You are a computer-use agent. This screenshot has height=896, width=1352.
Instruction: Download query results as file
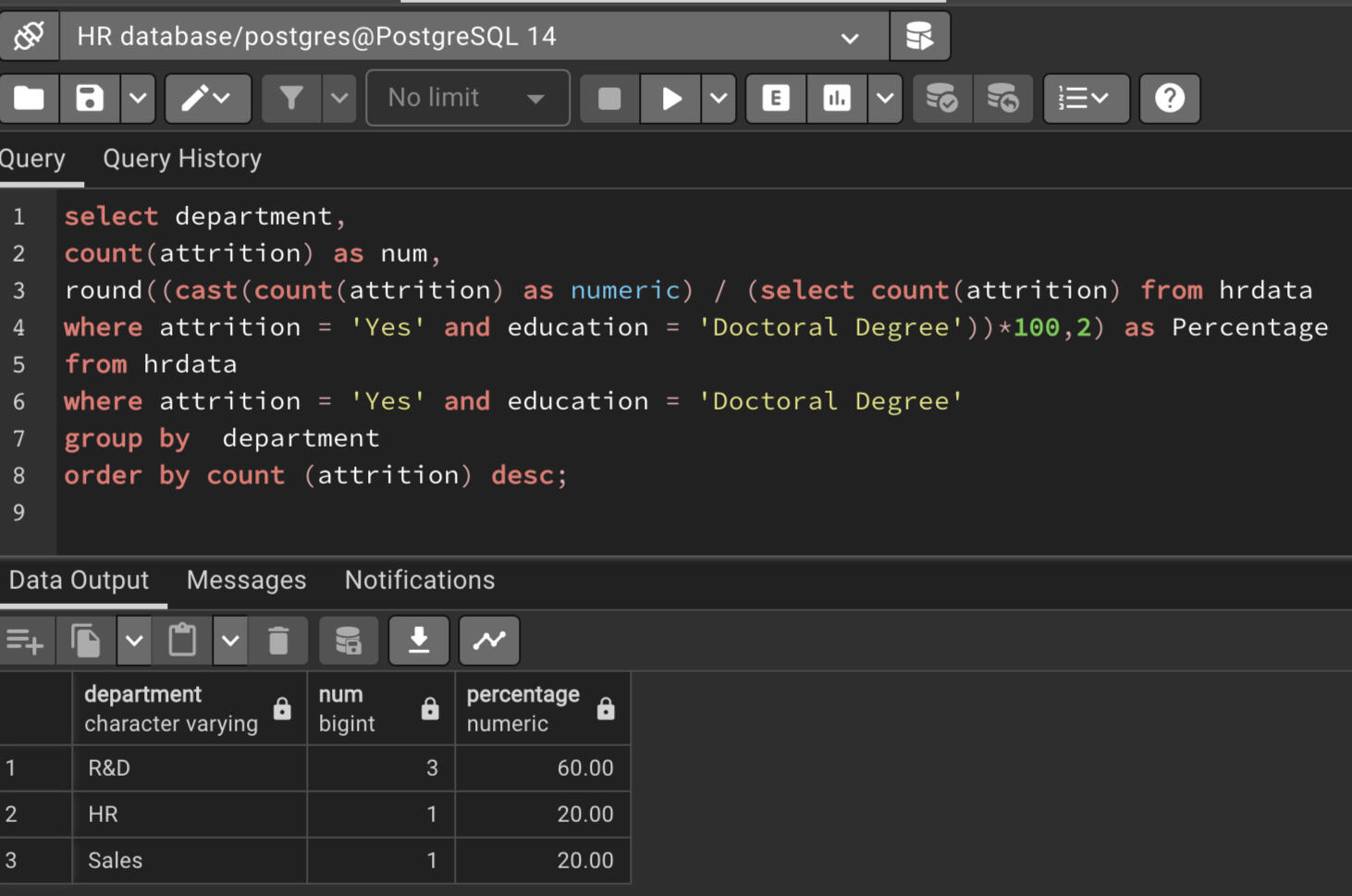point(419,640)
